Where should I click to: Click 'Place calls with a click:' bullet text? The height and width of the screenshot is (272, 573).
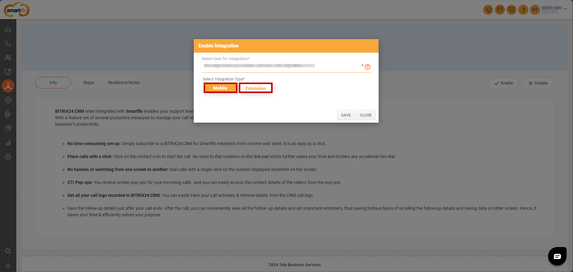90,156
